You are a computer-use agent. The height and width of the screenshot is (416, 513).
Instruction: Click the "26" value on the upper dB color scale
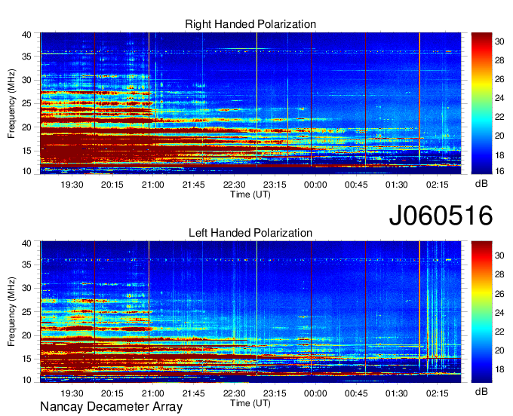[x=499, y=79]
